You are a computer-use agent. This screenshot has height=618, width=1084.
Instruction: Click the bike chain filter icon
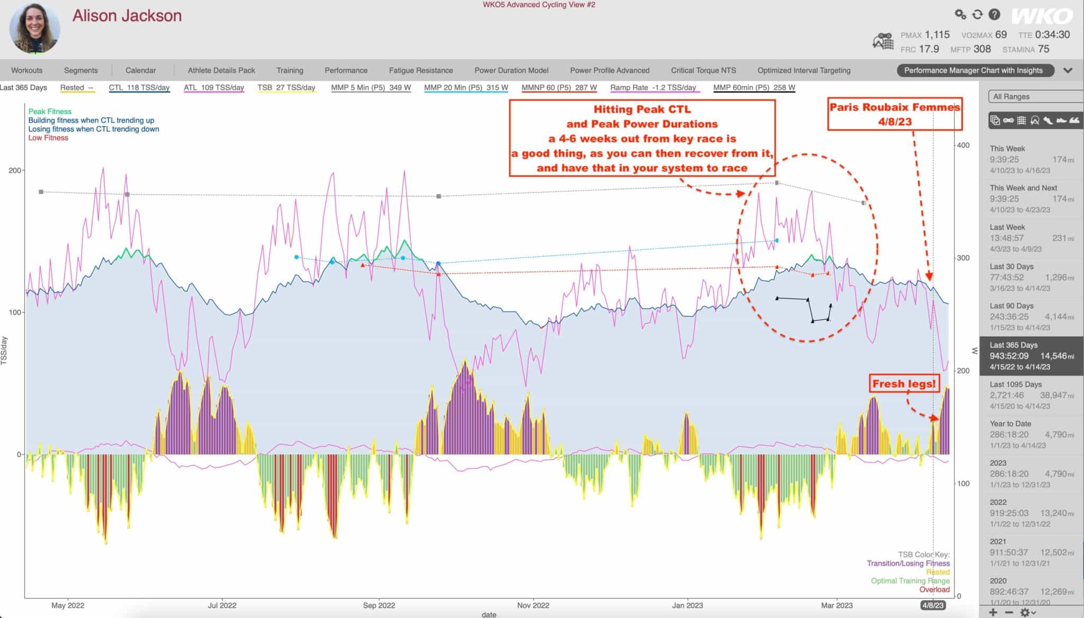coord(1008,121)
